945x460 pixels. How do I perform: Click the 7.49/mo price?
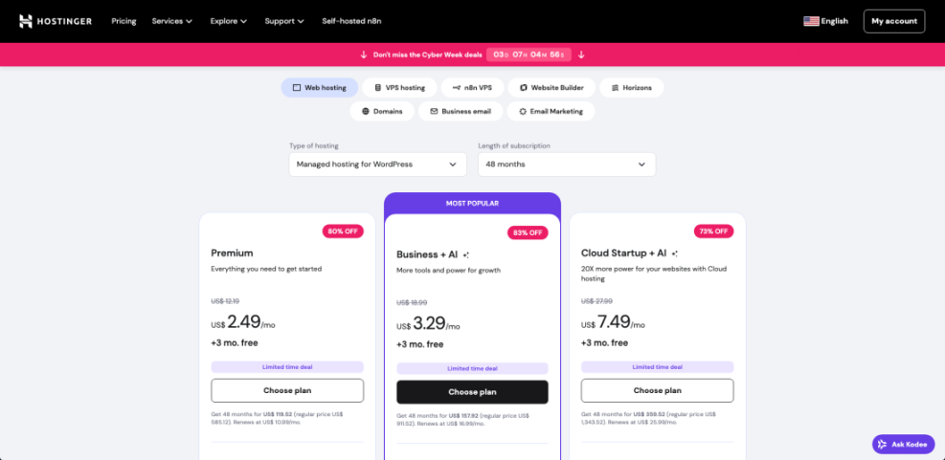613,321
